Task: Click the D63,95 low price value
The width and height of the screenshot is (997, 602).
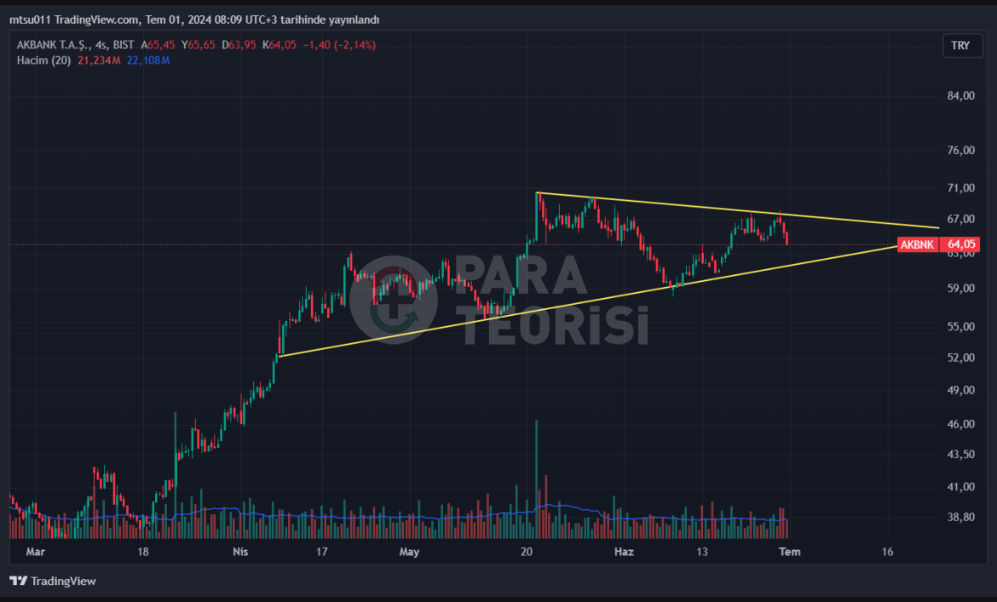Action: pos(239,45)
